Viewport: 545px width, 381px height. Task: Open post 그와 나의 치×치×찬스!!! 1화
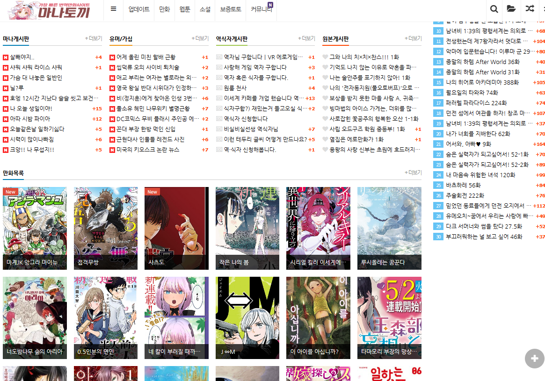pos(364,57)
